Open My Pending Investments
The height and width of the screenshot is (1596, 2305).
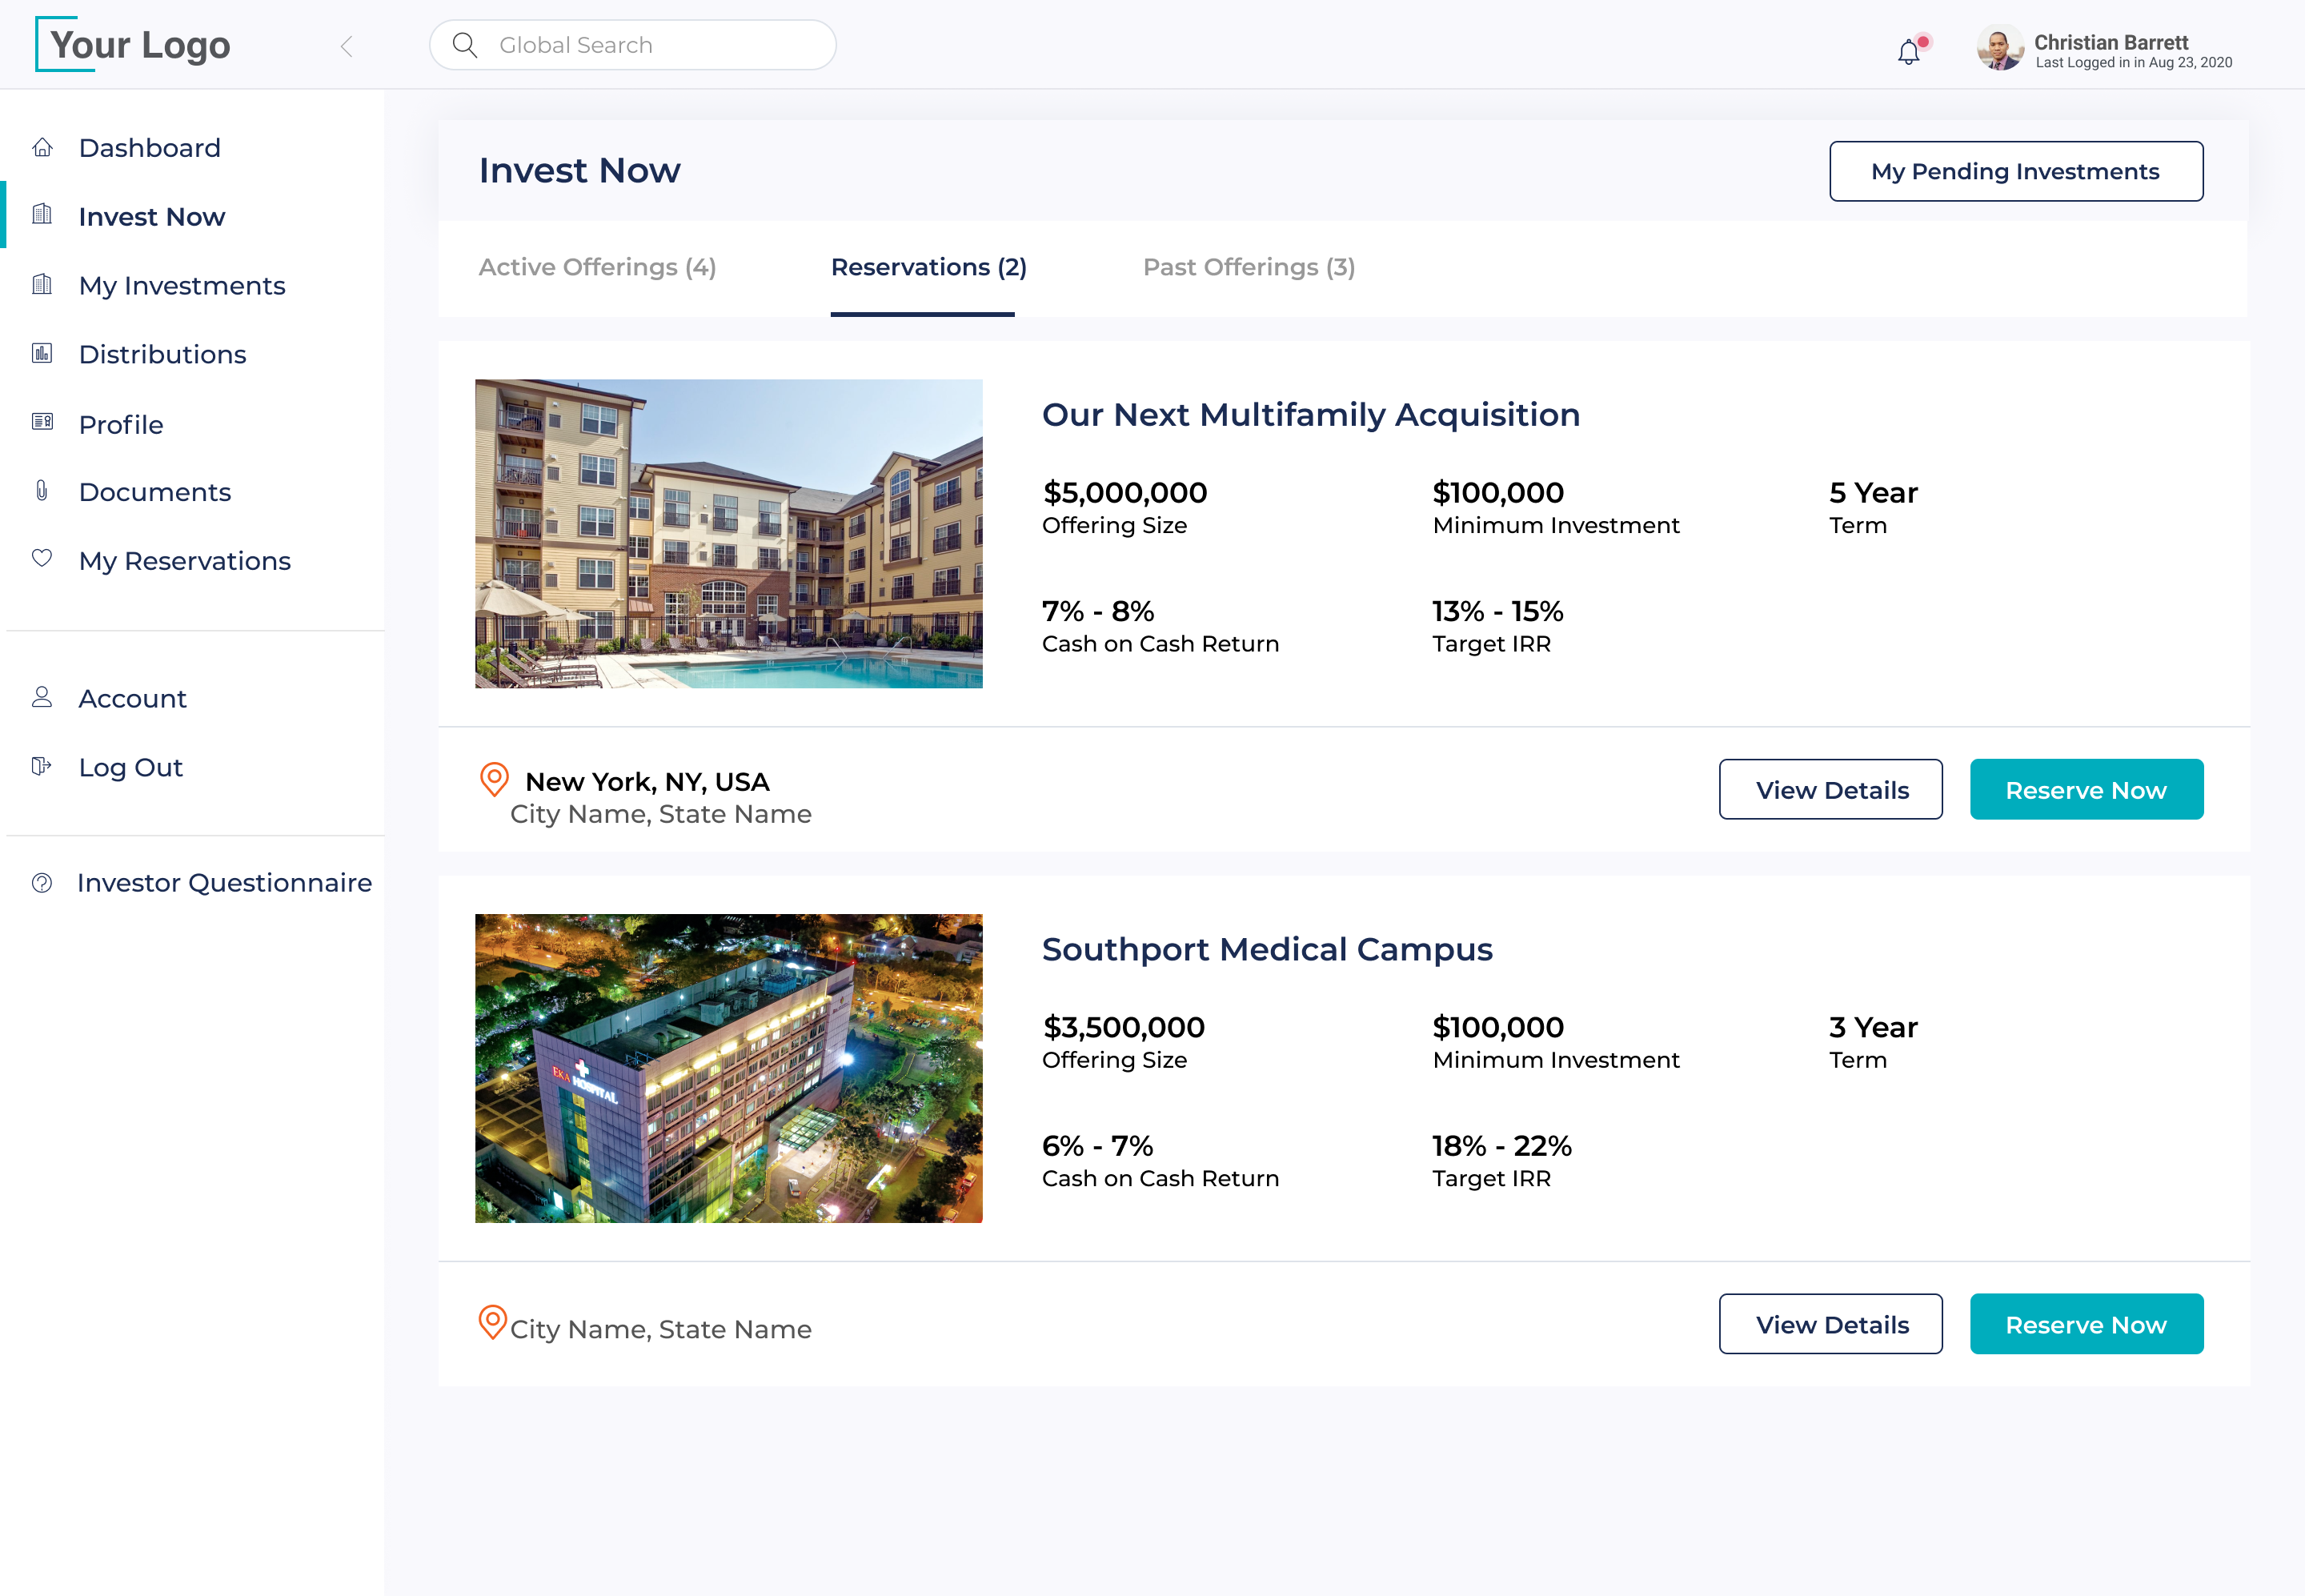pyautogui.click(x=2015, y=171)
